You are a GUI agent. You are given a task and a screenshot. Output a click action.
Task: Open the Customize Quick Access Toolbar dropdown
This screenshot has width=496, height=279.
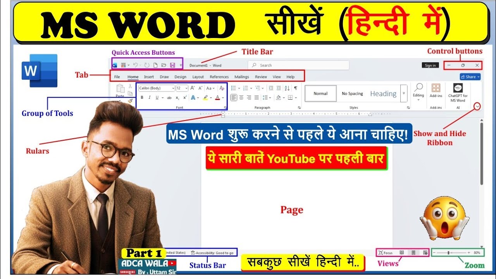pyautogui.click(x=181, y=65)
